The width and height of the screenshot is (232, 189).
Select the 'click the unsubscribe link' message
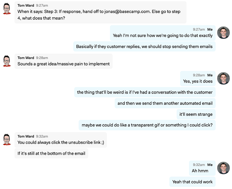(61, 140)
